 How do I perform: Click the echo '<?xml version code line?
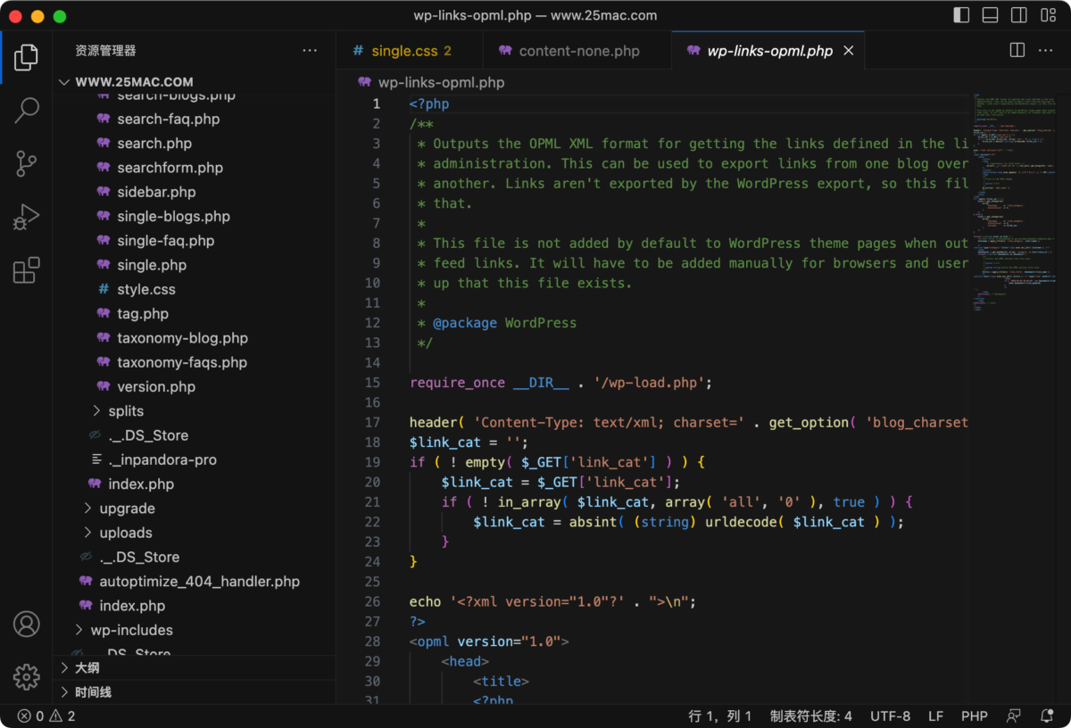click(552, 602)
